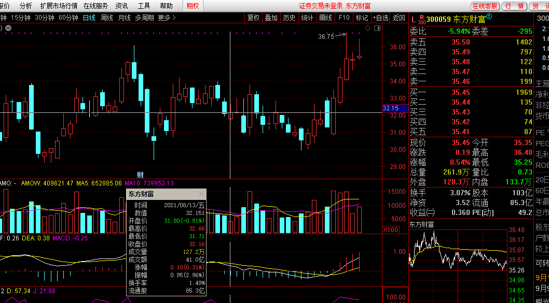Click the MA5: 652885.06 indicator label

[99, 183]
